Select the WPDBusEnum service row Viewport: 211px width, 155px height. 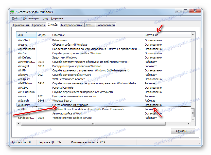104,92
